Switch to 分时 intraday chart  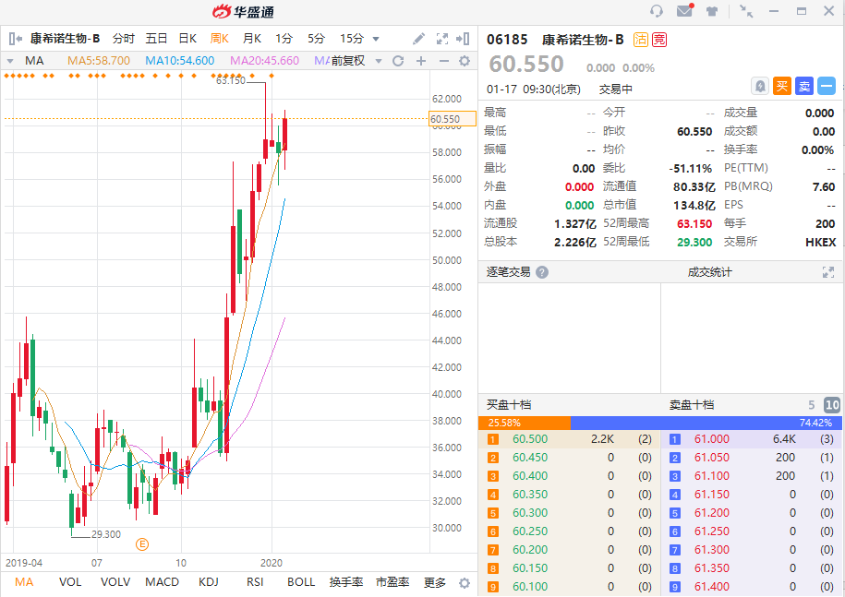point(124,39)
